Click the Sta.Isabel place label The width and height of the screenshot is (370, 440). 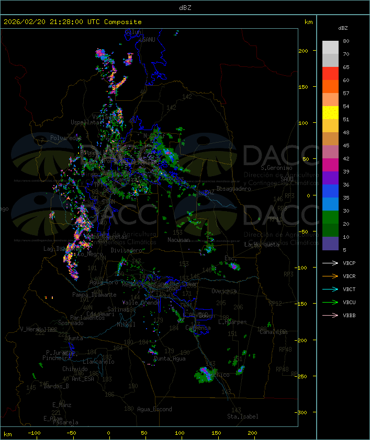(243, 416)
